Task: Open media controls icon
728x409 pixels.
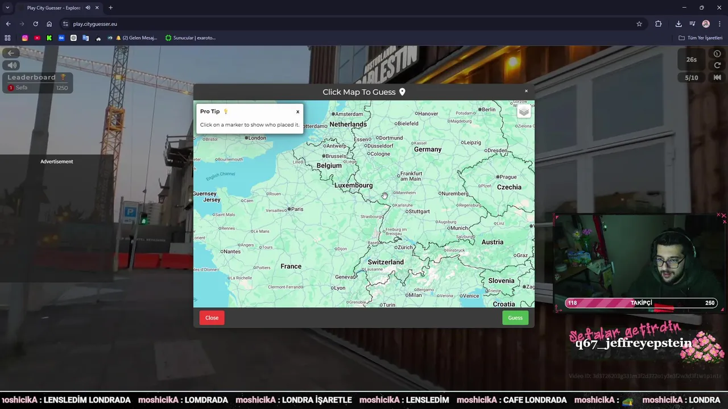Action: pos(692,24)
